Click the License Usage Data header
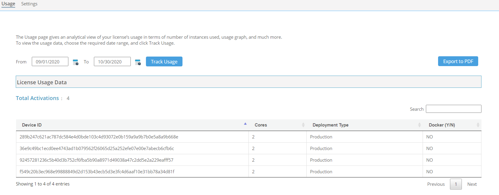 [x=248, y=82]
